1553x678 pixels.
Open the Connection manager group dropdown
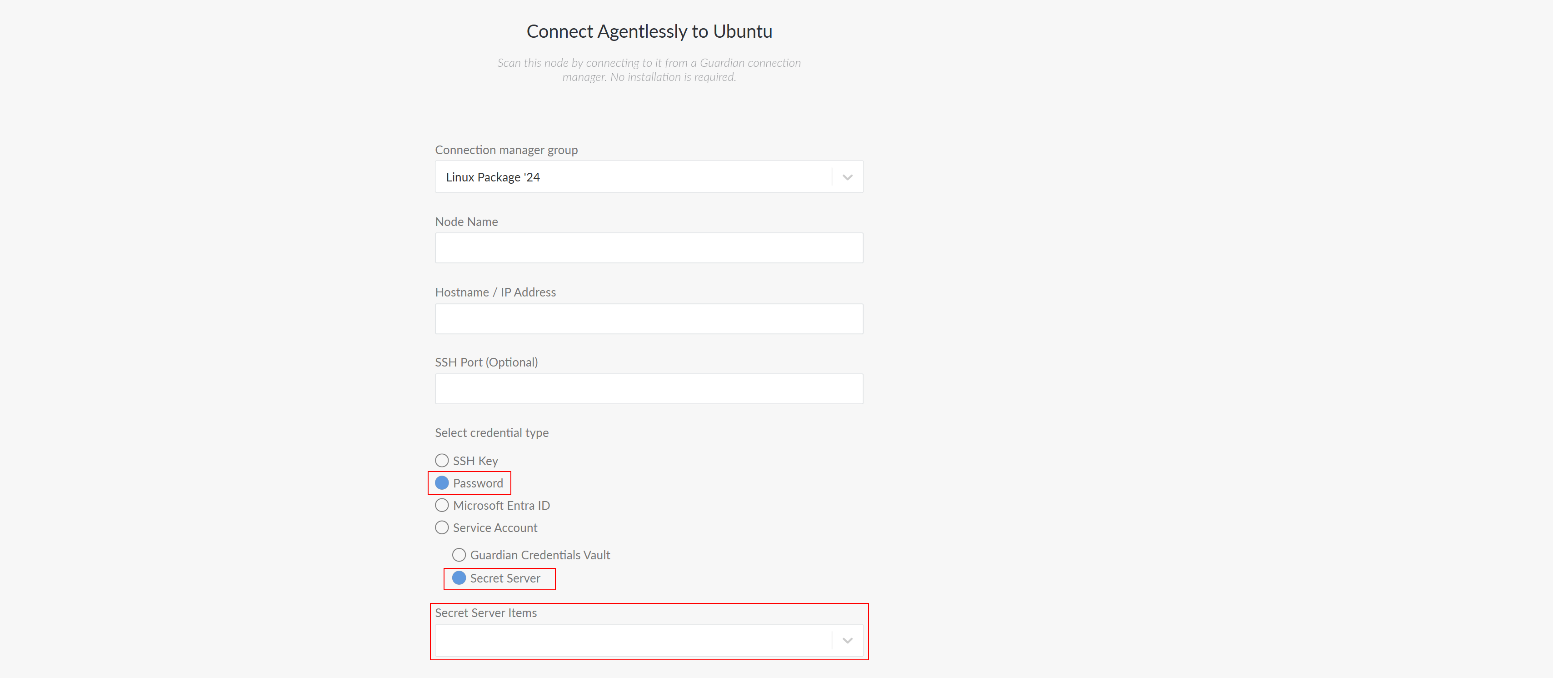(x=649, y=177)
